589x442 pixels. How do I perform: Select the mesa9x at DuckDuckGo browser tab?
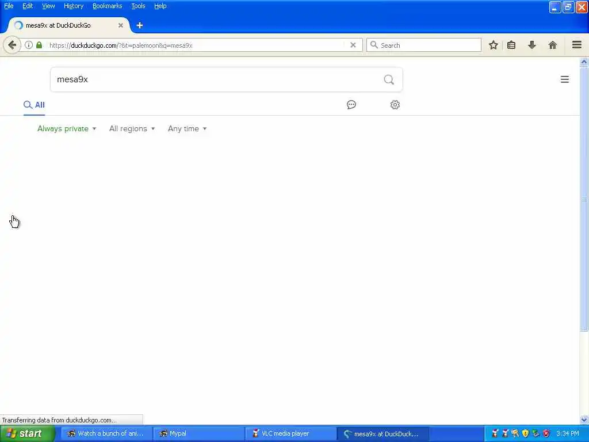(68, 25)
